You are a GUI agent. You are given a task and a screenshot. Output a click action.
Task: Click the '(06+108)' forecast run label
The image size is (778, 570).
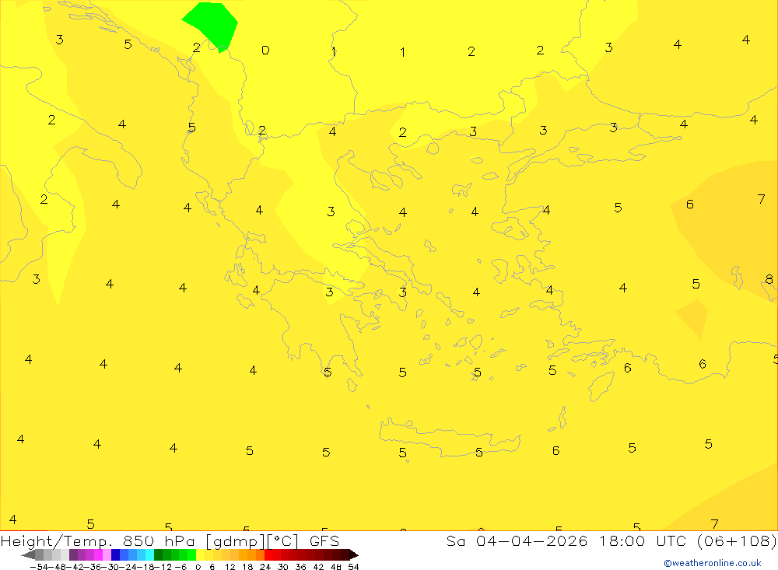(x=737, y=540)
